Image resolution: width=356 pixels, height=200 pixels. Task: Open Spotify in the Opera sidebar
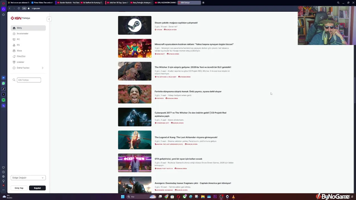coord(3,100)
